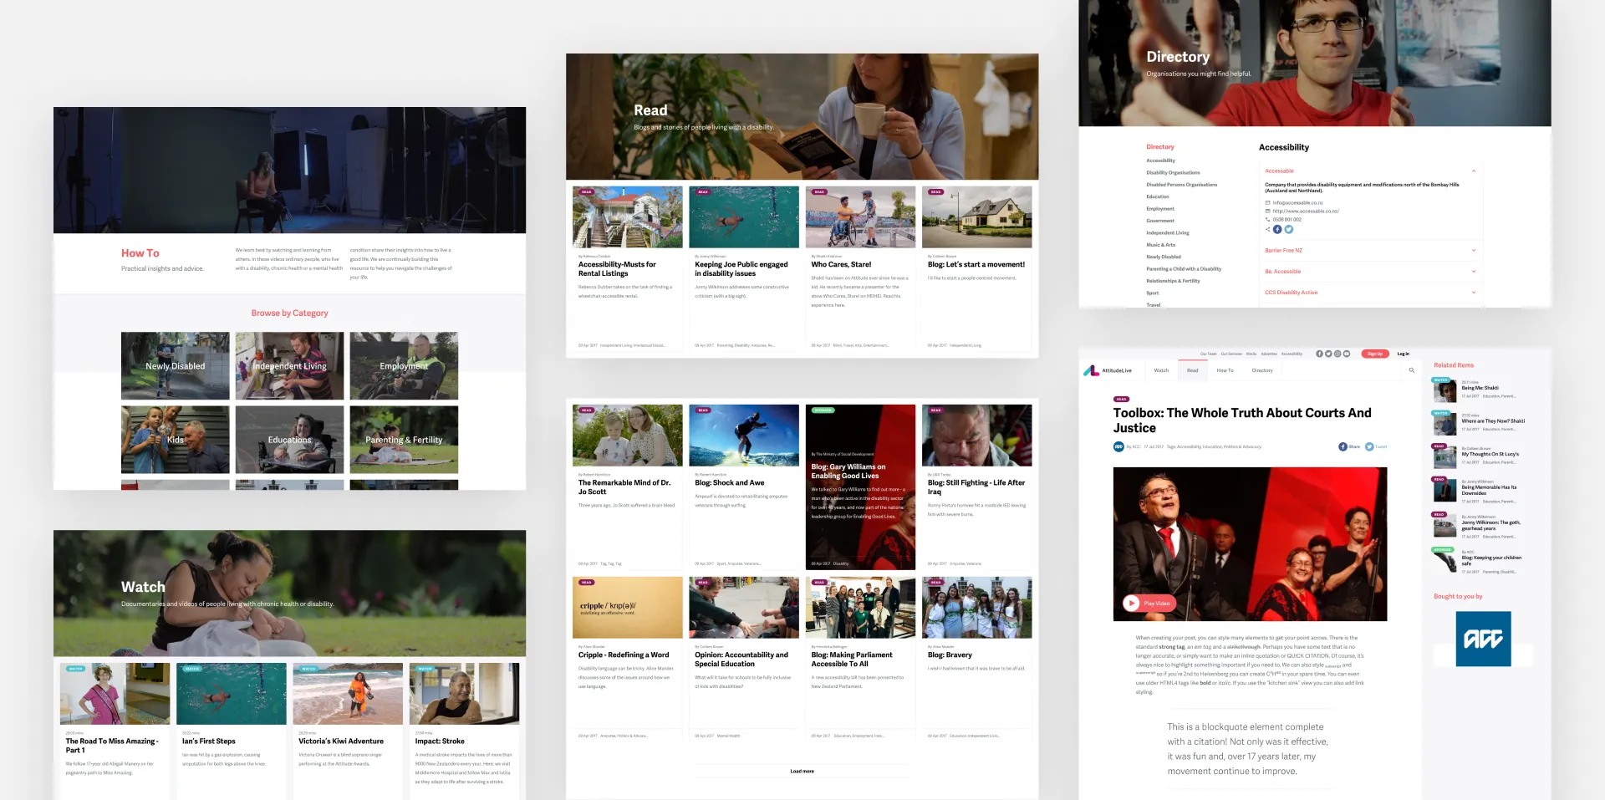
Task: Open the YouTube icon in the article header
Action: [x=1347, y=354]
